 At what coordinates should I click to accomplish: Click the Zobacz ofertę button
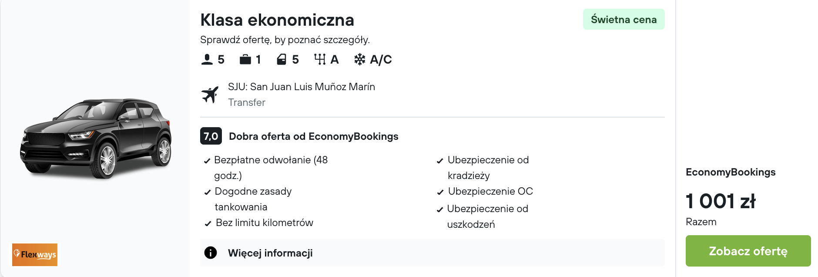748,251
